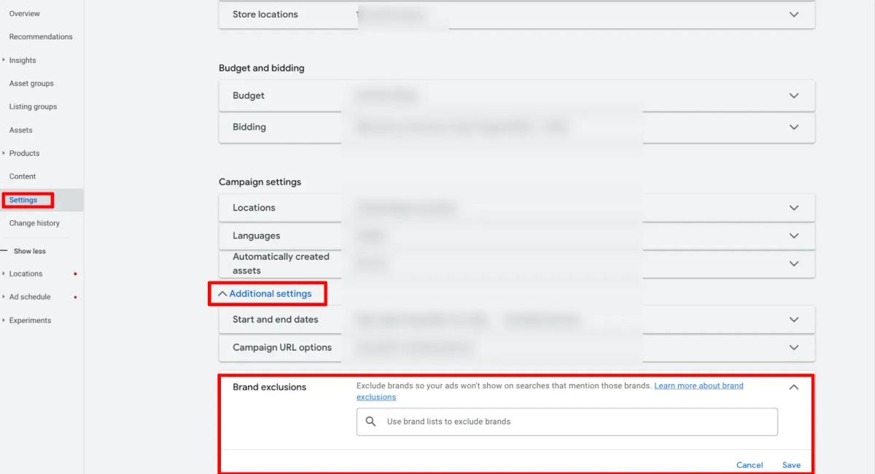875x474 pixels.
Task: Expand the Languages row chevron
Action: click(x=794, y=236)
